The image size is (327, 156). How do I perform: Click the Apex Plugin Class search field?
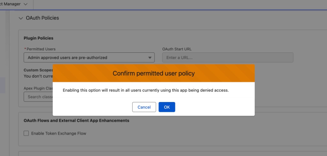[x=38, y=97]
